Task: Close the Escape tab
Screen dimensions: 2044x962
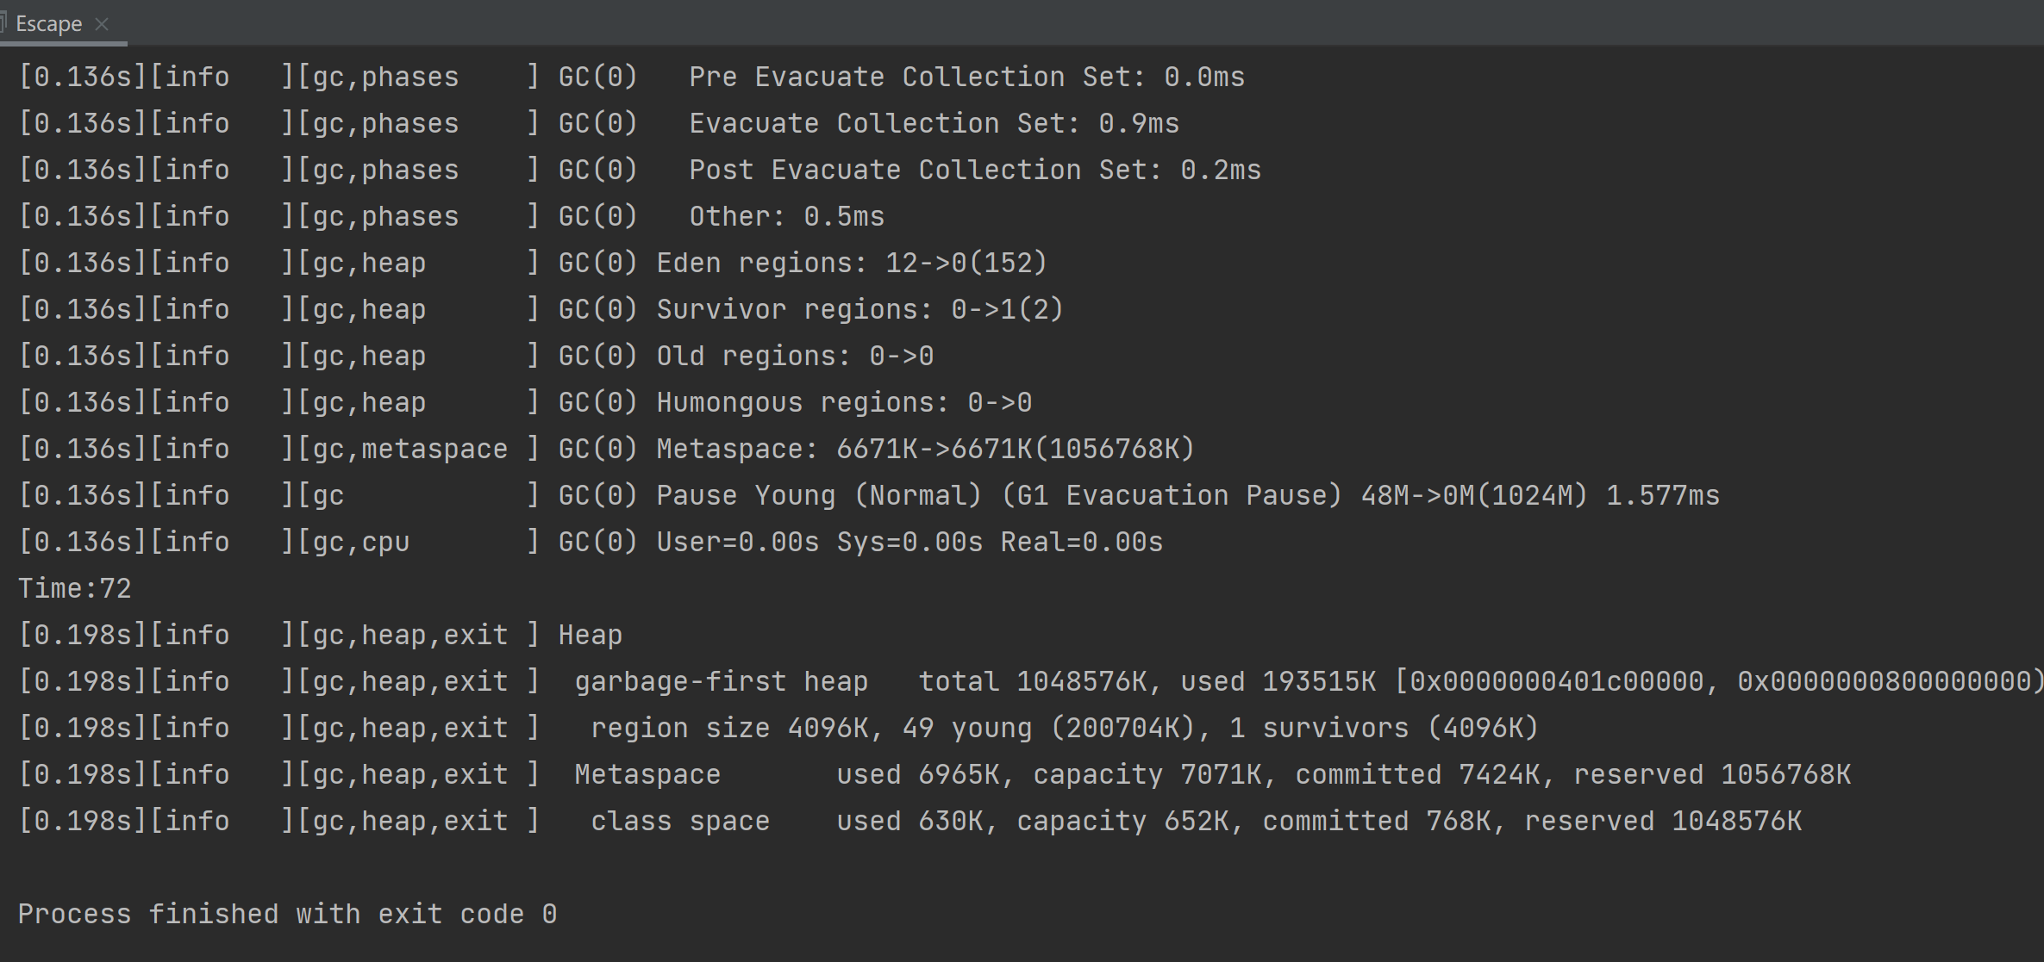Action: [102, 23]
